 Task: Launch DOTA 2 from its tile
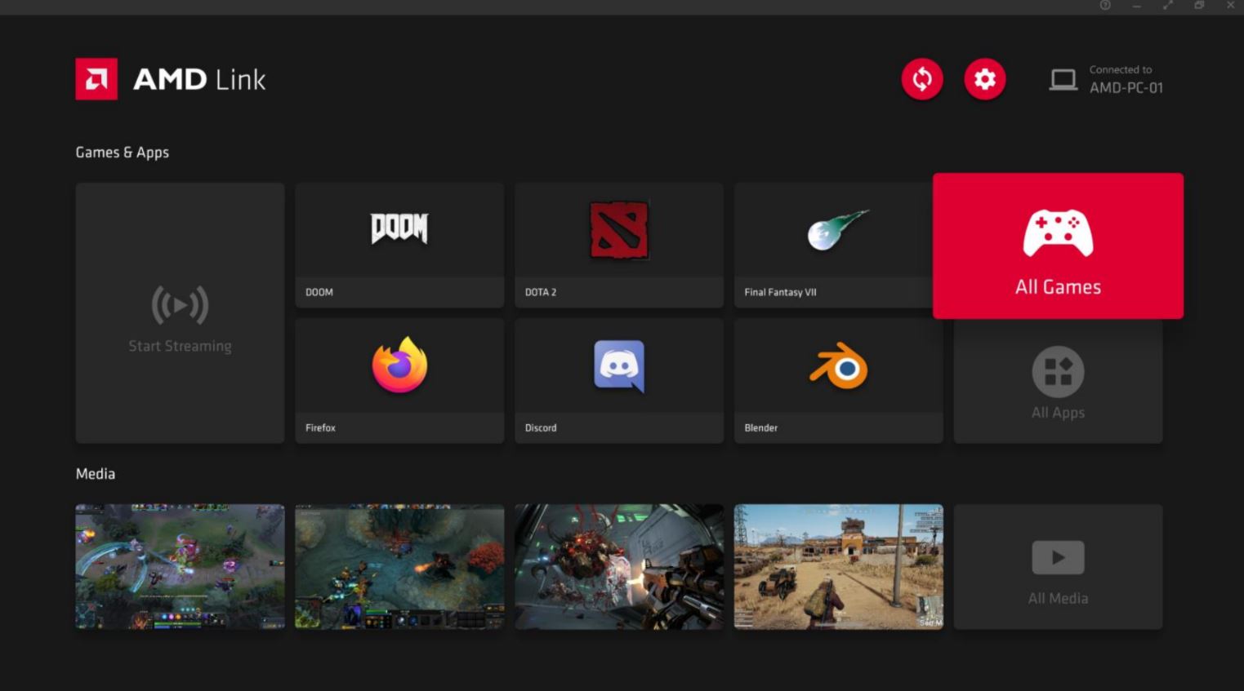pyautogui.click(x=619, y=245)
